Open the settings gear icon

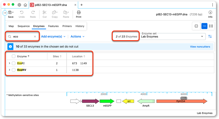(x=19, y=5)
